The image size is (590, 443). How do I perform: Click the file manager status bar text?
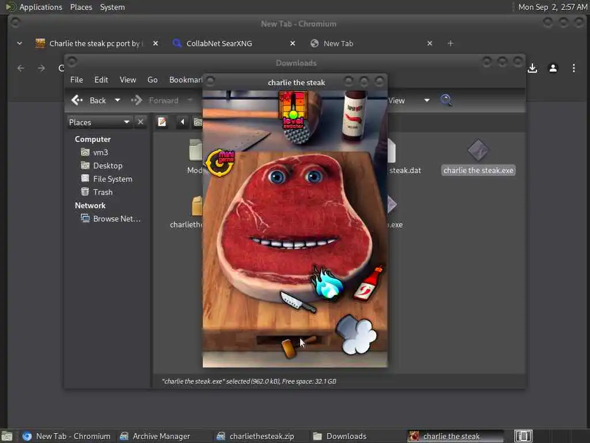coord(249,381)
